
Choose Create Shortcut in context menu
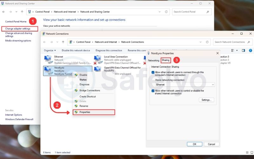[x=88, y=97]
